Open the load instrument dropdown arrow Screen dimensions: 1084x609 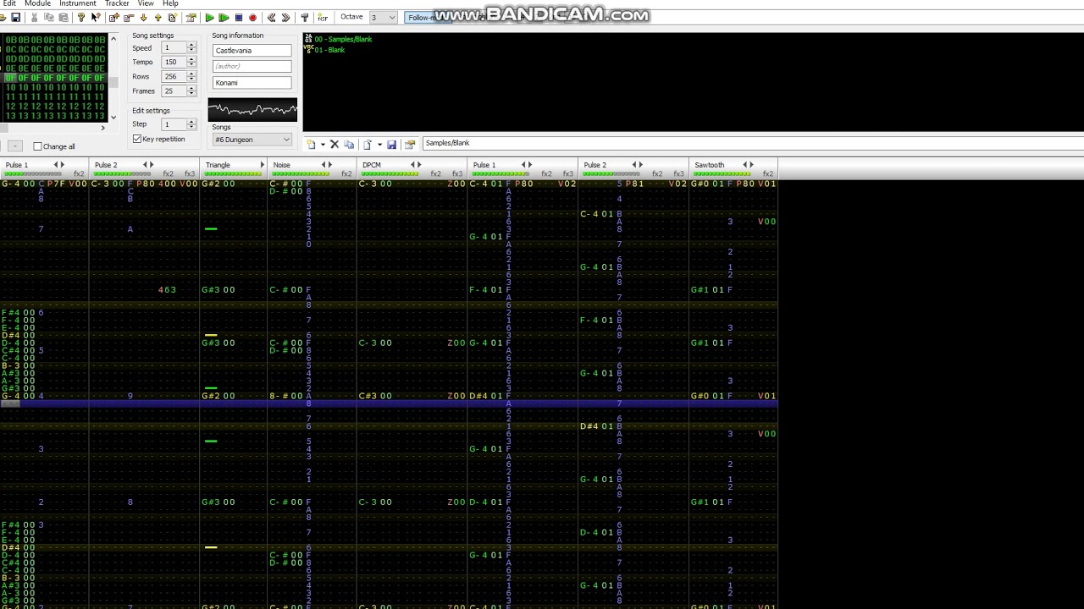click(379, 145)
